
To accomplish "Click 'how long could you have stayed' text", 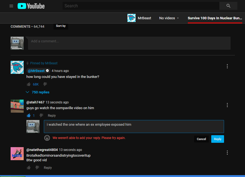I will 63,77.
